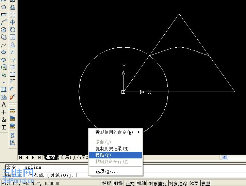Select the Spline curve tool
Screen dimensions: 246x186
point(4,45)
